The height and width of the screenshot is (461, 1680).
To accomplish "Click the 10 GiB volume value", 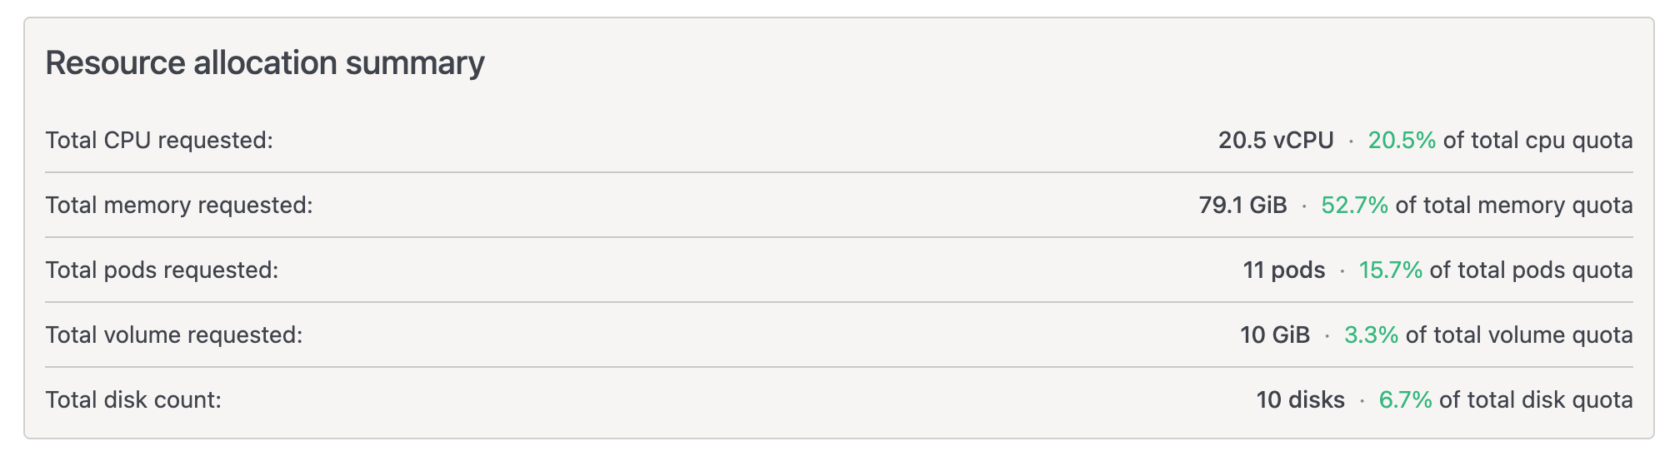I will tap(1274, 335).
